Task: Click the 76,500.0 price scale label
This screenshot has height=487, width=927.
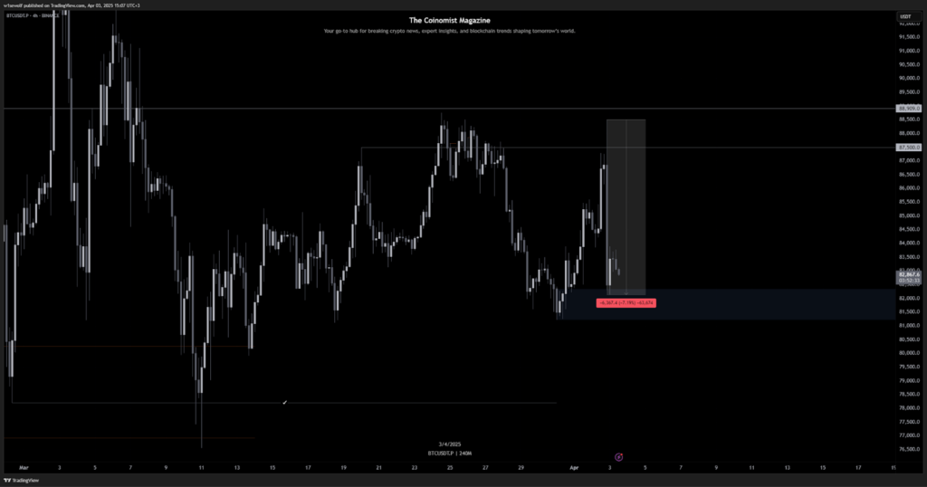Action: [909, 449]
